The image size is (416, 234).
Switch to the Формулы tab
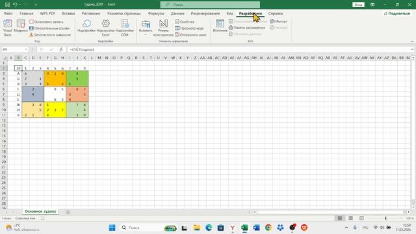(x=156, y=13)
